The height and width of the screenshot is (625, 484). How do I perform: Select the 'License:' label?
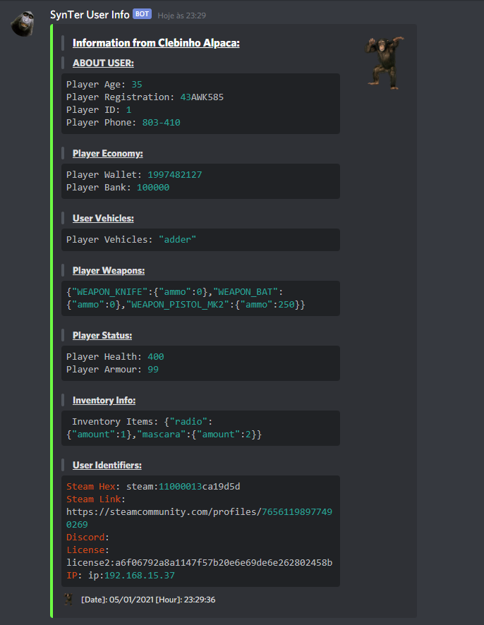point(87,550)
